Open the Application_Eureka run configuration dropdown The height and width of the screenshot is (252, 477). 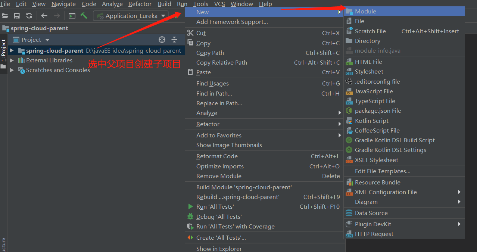point(131,16)
